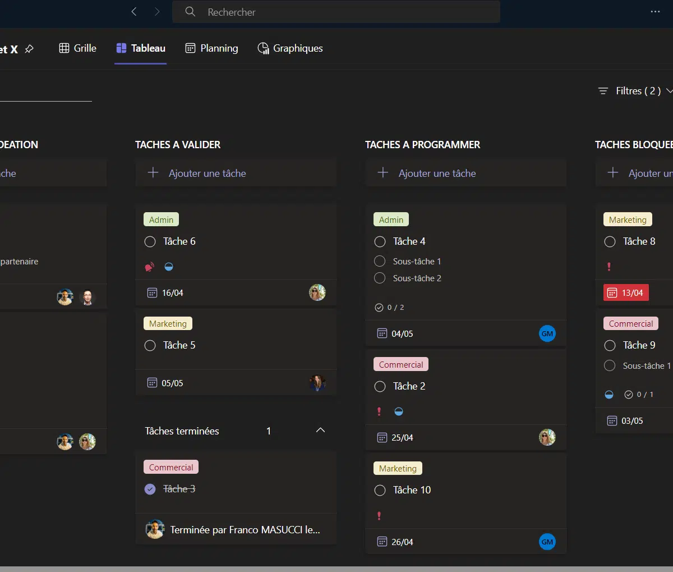Mark Tâche 6 as complete
673x572 pixels.
coord(150,242)
